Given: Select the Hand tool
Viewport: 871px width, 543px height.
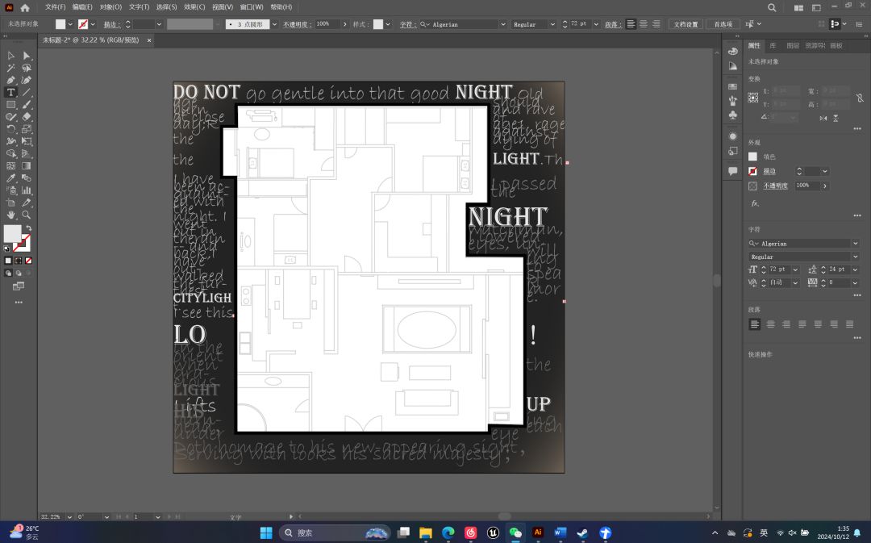Looking at the screenshot, I should click(x=10, y=215).
